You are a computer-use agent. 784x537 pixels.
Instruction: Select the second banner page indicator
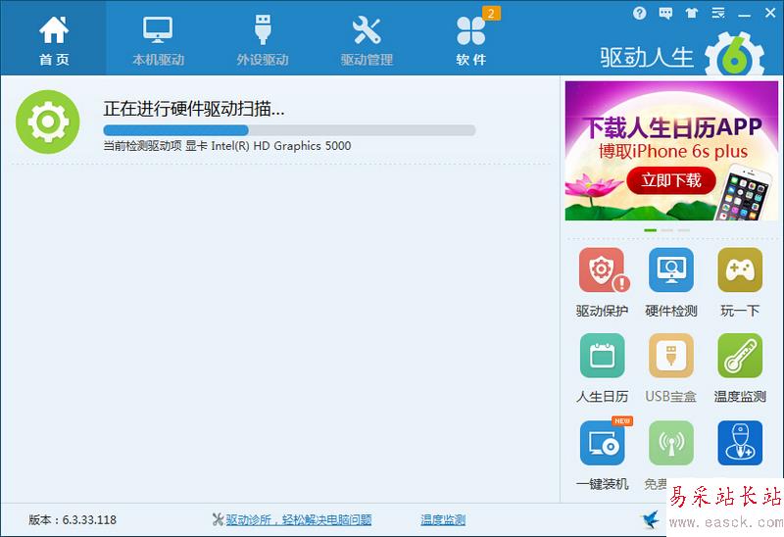(x=666, y=230)
